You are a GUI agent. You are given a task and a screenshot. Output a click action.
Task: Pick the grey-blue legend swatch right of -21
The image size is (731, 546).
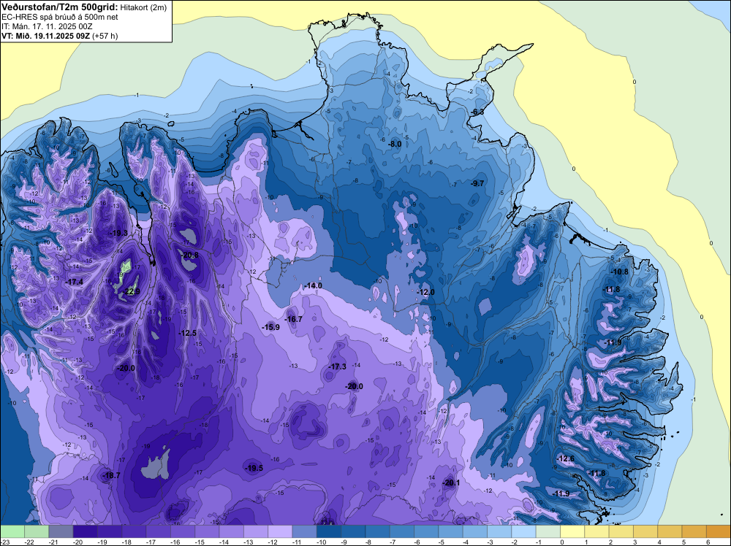tap(61, 531)
